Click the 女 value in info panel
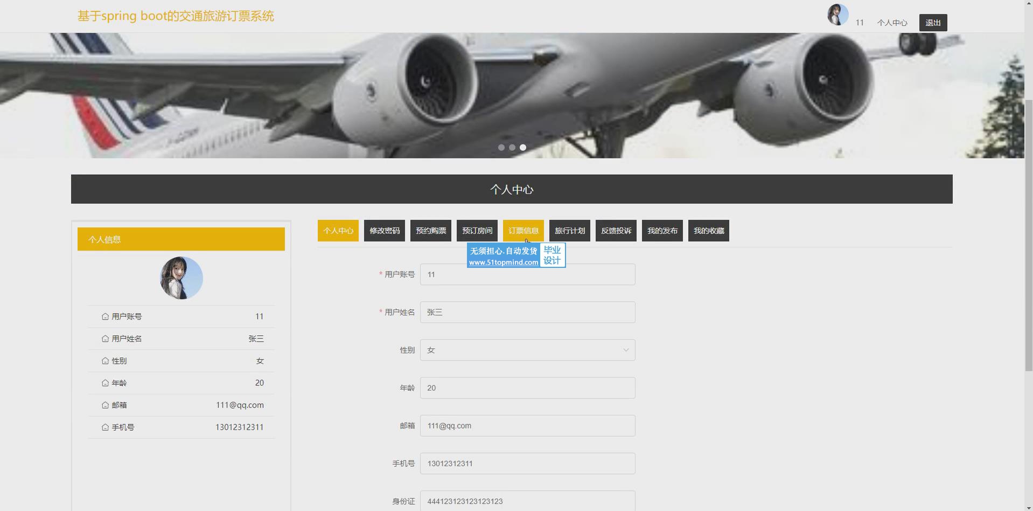Image resolution: width=1033 pixels, height=511 pixels. (260, 361)
